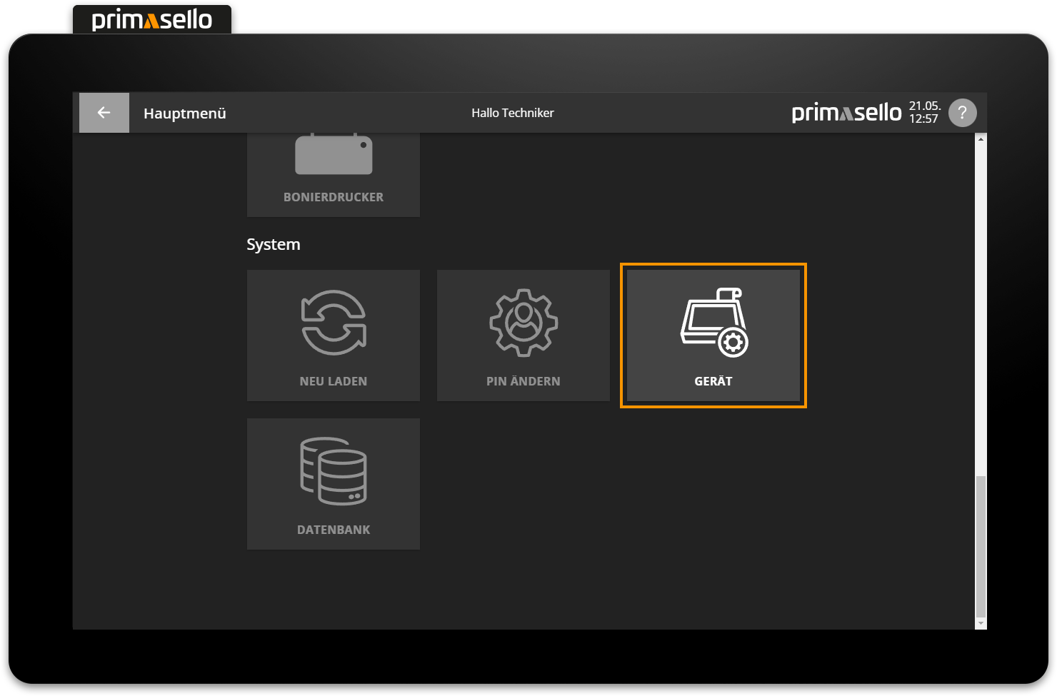1057x696 pixels.
Task: Click the System section heading
Action: (x=274, y=243)
